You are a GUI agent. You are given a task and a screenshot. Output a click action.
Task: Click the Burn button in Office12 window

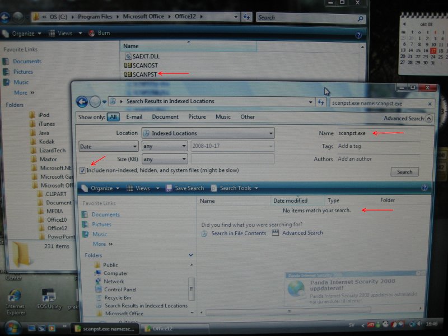click(x=99, y=33)
